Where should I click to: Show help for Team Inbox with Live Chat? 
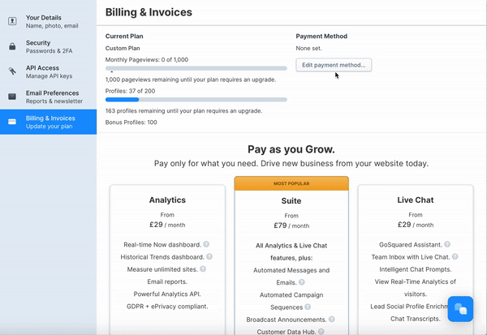[x=455, y=256]
